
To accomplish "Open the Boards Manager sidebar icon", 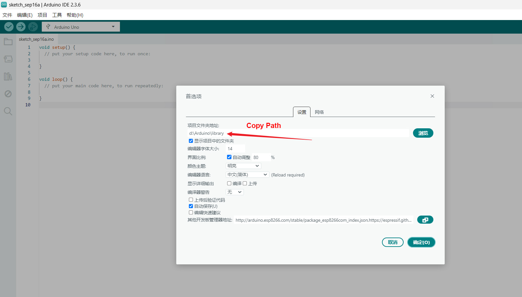I will point(8,59).
